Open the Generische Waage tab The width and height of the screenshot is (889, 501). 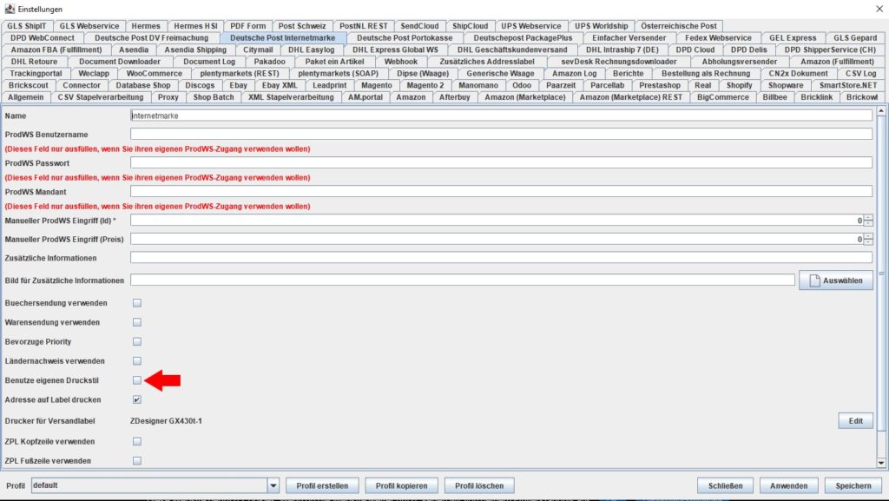[x=500, y=74]
